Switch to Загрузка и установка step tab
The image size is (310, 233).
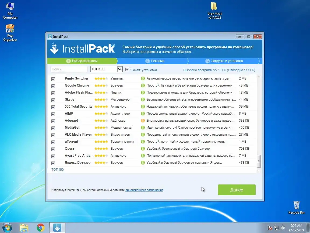pos(224,61)
